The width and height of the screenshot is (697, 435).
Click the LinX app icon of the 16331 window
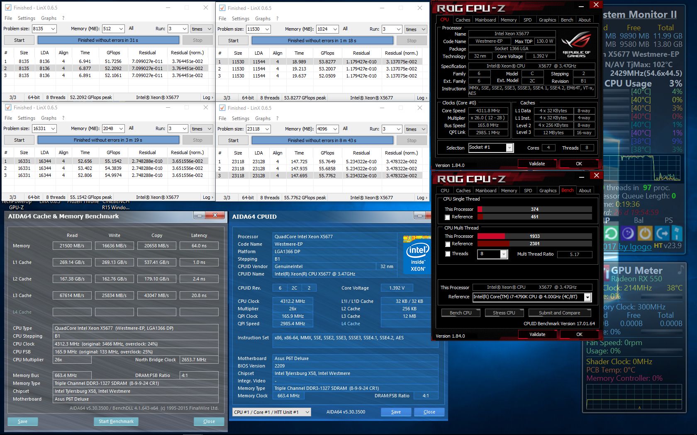(8, 107)
